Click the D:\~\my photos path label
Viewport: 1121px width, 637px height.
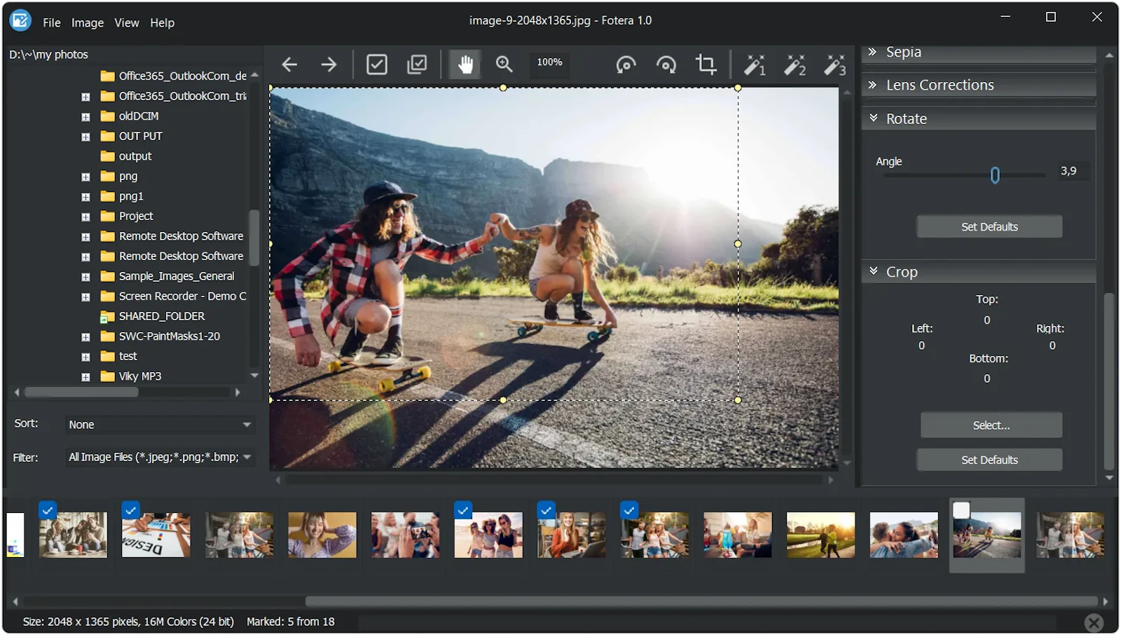[x=48, y=55]
